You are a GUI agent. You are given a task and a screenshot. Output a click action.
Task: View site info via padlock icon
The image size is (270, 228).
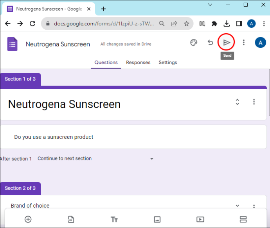[x=48, y=23]
